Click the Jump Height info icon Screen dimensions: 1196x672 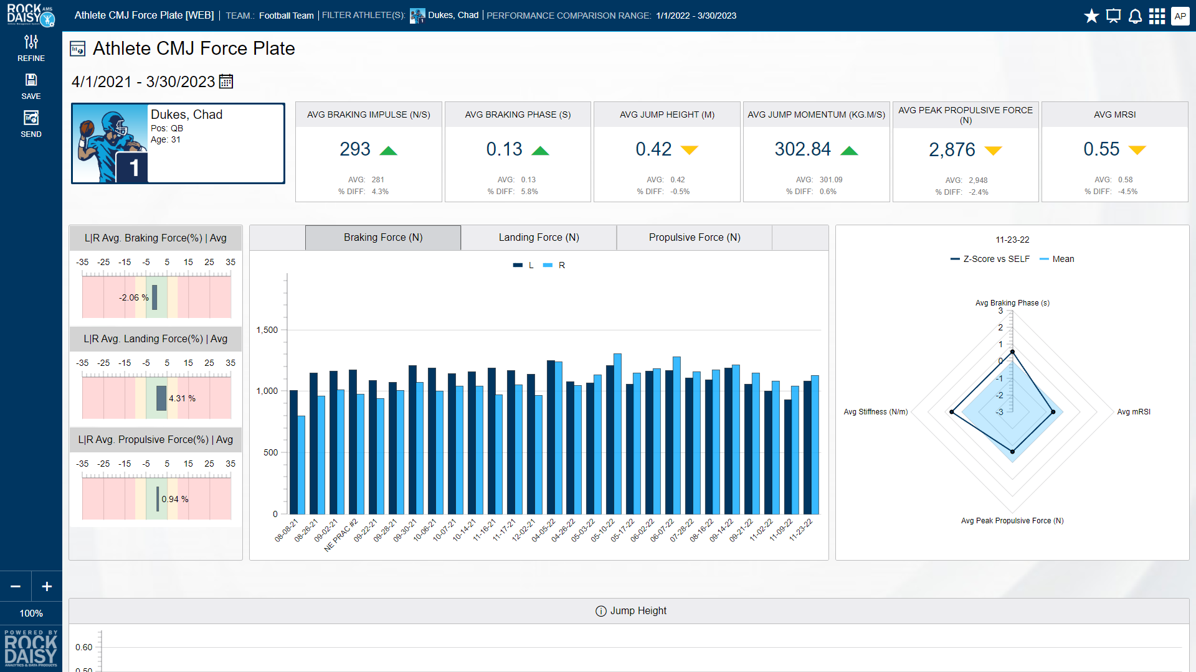(x=600, y=611)
